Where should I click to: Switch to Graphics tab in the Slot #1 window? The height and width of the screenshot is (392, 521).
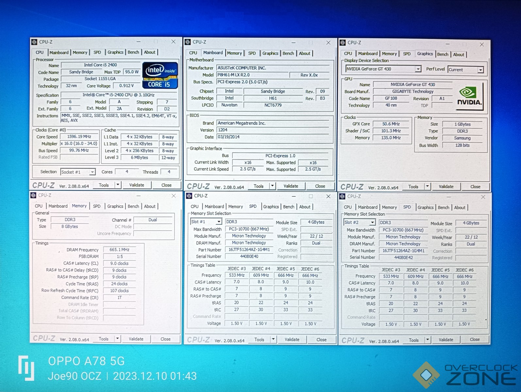(271, 207)
